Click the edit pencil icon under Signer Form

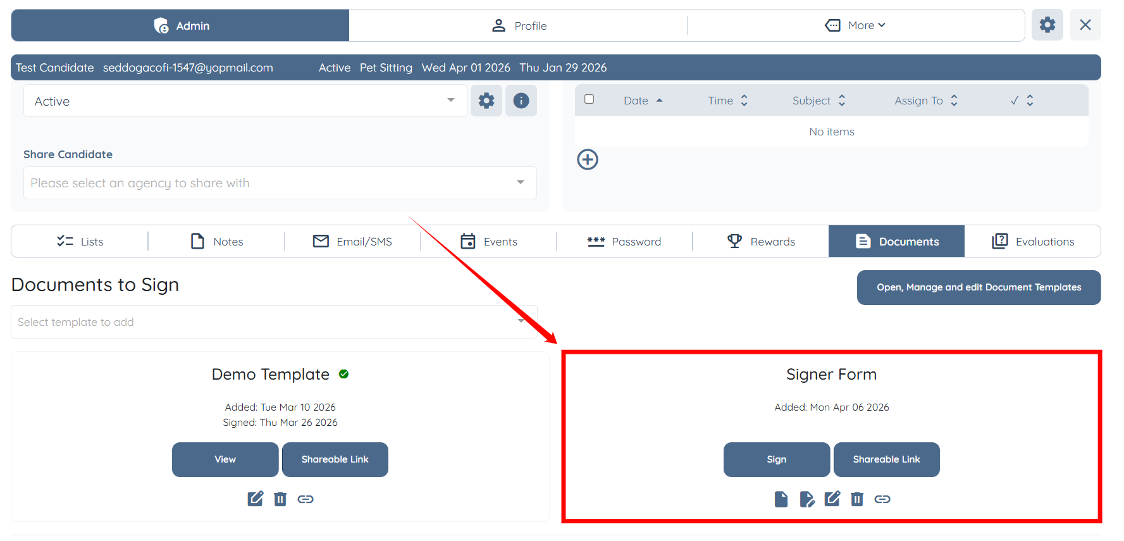click(x=832, y=499)
